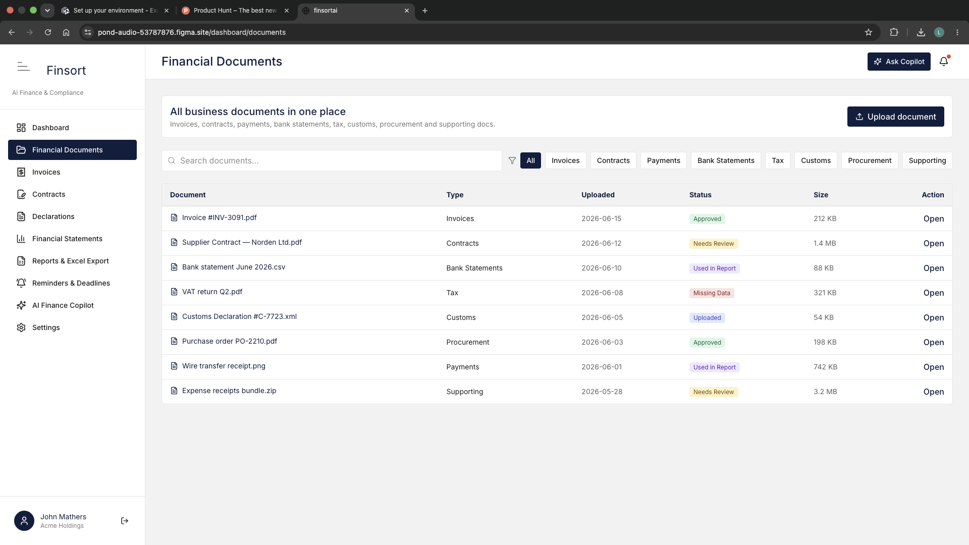Click the Uploaded column header
Image resolution: width=969 pixels, height=545 pixels.
[x=598, y=195]
